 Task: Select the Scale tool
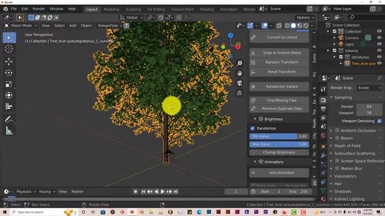tap(9, 84)
